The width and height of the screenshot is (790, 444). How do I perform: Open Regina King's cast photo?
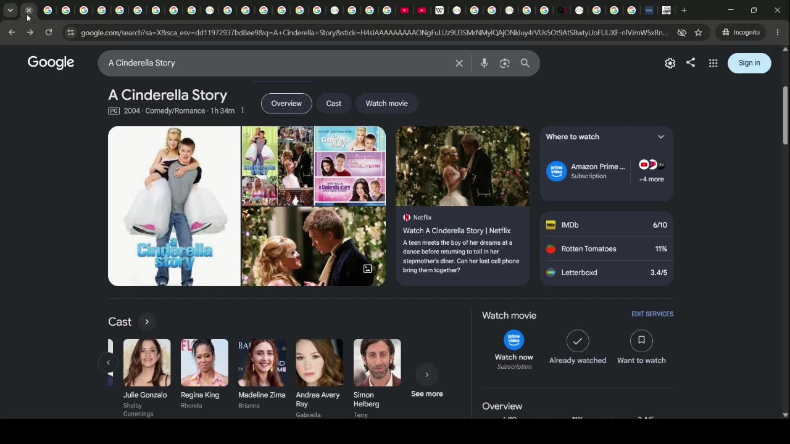point(204,363)
